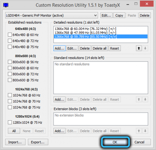This screenshot has height=150, width=156.
Task: Click down arrow in Extension blocks section
Action: (145, 131)
